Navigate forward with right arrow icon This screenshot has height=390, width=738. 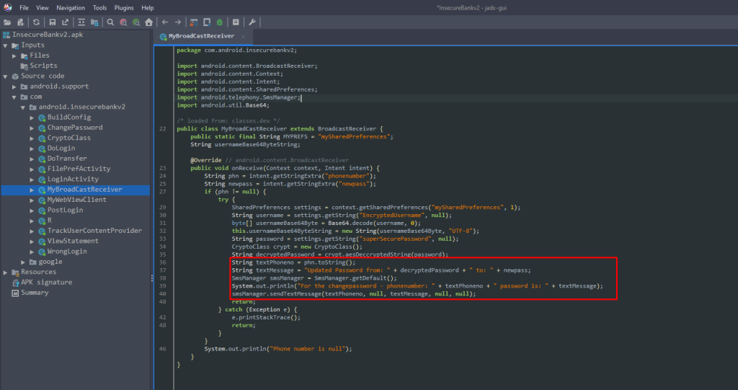click(178, 22)
